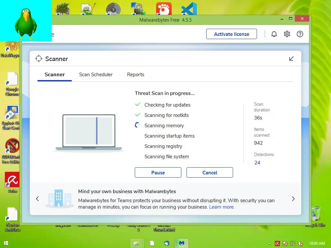Show previous promo with left chevron
Screen dimensions: 331x248
click(x=37, y=199)
